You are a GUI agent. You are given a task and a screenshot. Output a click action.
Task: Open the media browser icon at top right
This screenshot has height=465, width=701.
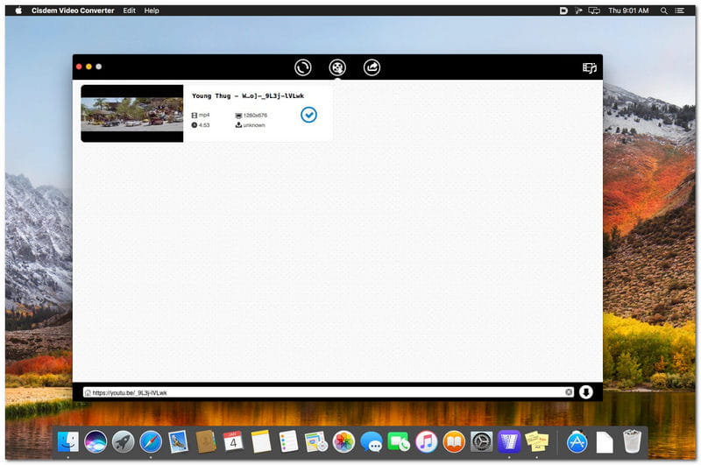[590, 68]
